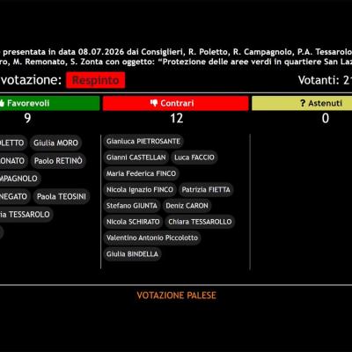The height and width of the screenshot is (352, 352).
Task: Select voter chip ending in TESSAROLO in Favorevoli
Action: click(x=26, y=215)
